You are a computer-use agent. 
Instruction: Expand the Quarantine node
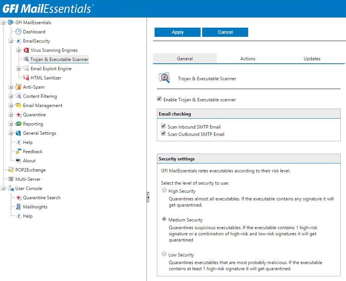pos(11,115)
